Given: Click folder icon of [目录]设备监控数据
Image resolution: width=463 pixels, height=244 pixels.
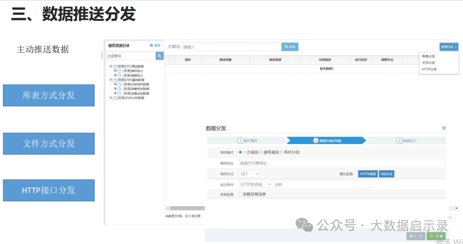Looking at the screenshot, I should pyautogui.click(x=119, y=93).
